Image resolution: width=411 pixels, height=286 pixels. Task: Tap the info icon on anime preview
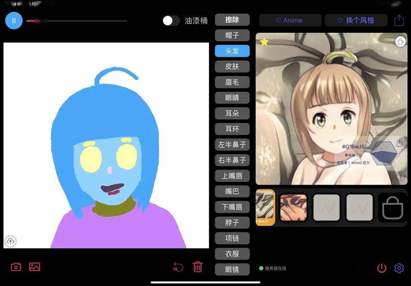(x=400, y=176)
